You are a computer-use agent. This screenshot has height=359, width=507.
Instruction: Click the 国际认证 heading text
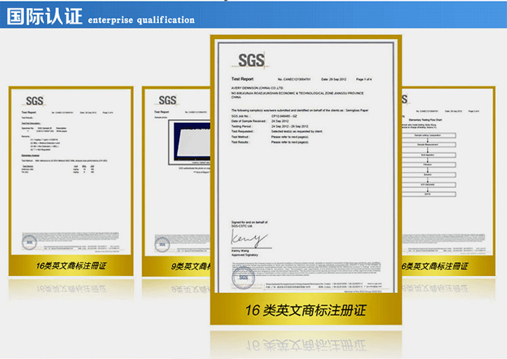(x=45, y=16)
